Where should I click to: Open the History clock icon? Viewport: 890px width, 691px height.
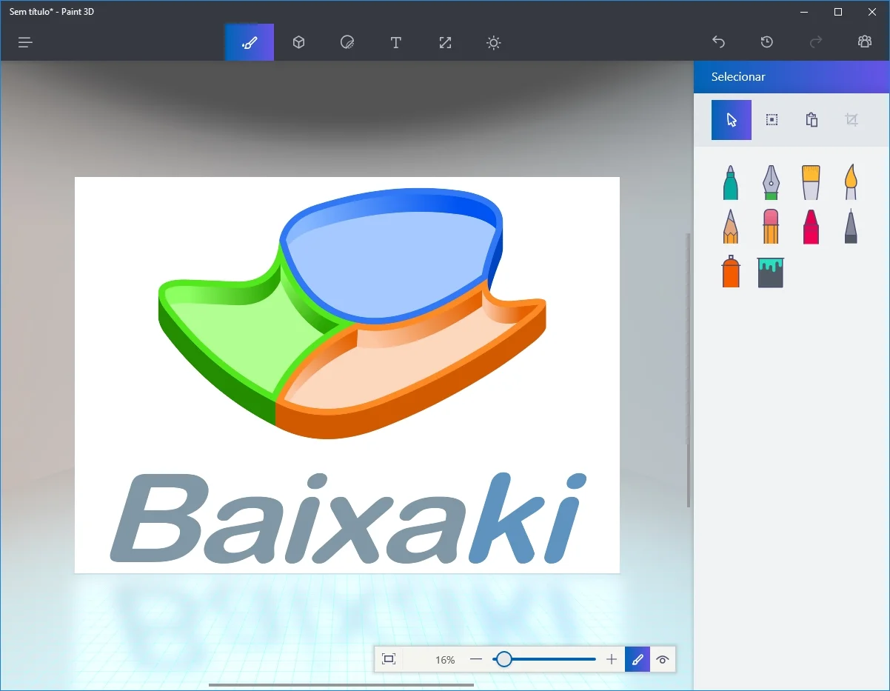pyautogui.click(x=766, y=42)
